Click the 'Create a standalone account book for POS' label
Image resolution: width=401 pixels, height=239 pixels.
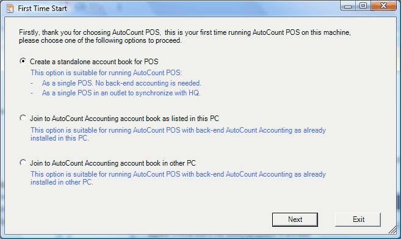[94, 62]
